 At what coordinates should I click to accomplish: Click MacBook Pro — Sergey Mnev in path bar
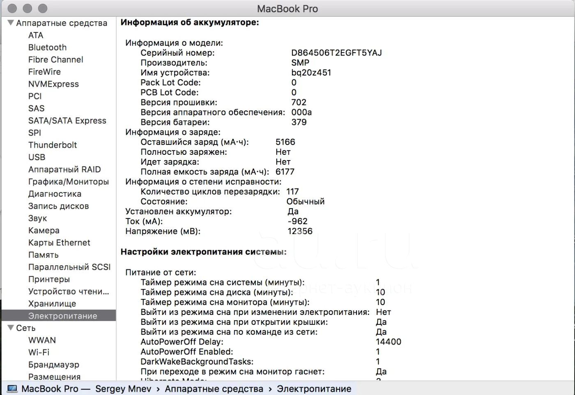[86, 389]
